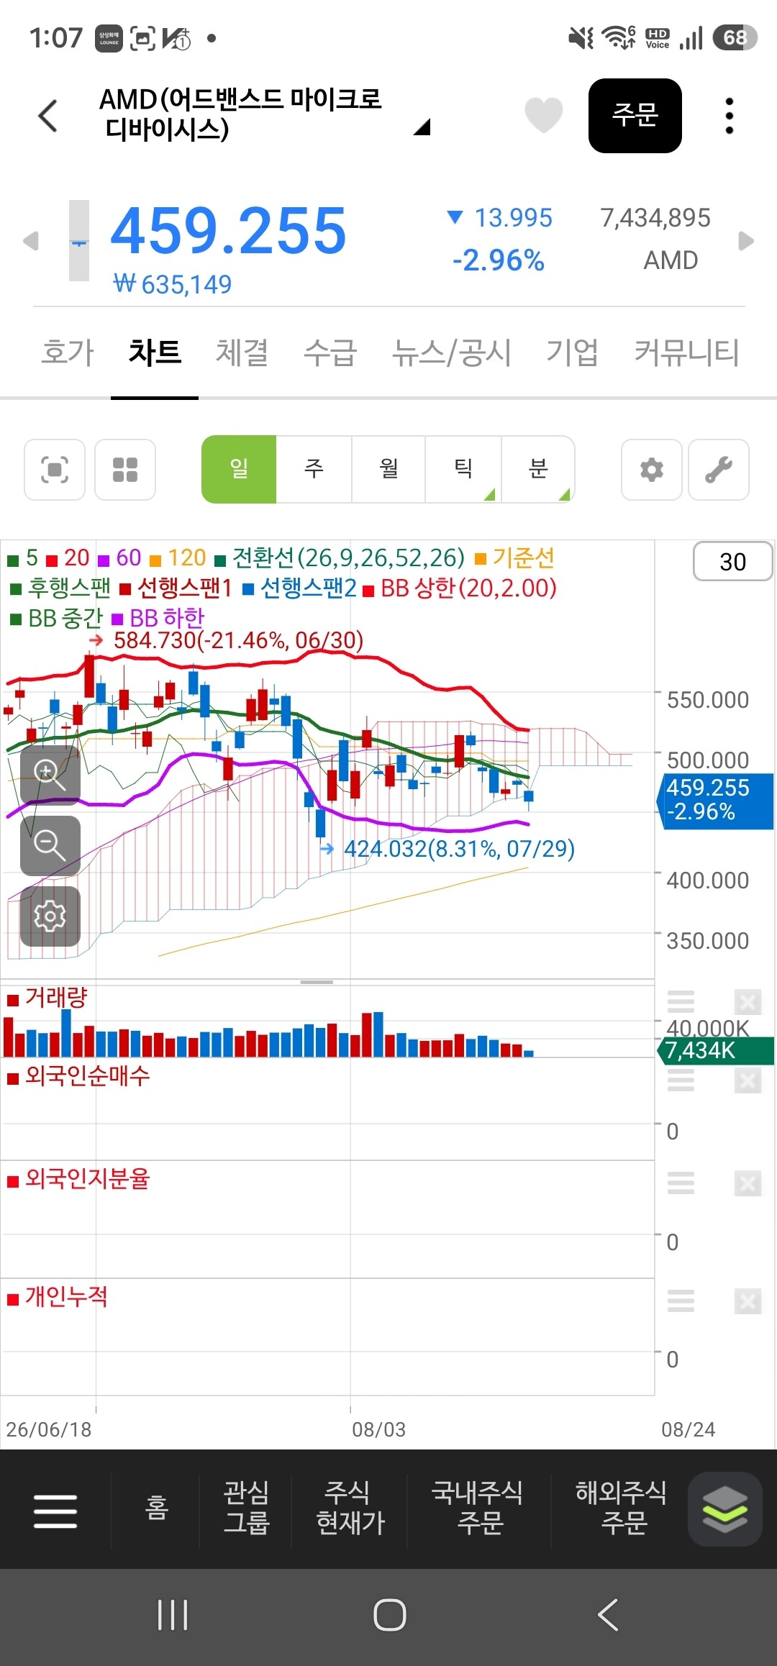This screenshot has width=777, height=1666.
Task: Tap the 후행스팬 legend label
Action: pos(60,588)
